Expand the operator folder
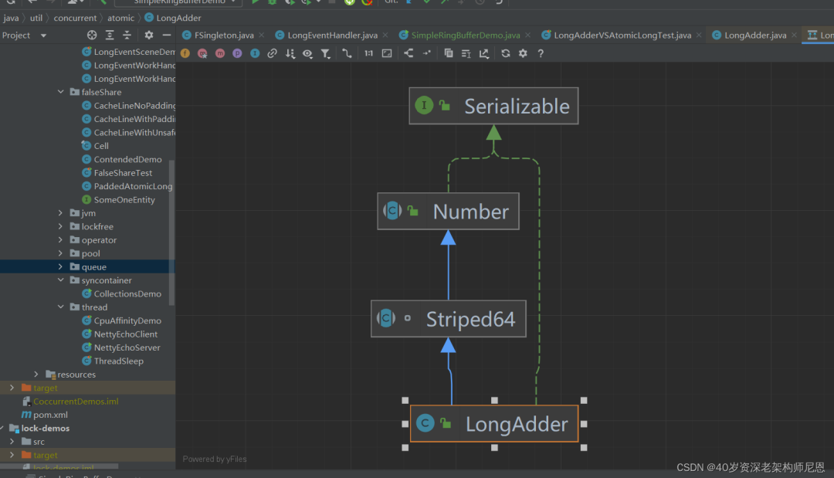The width and height of the screenshot is (834, 478). pyautogui.click(x=61, y=240)
